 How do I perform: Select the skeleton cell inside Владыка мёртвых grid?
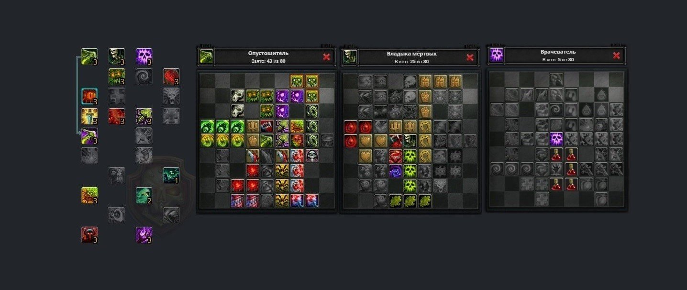pos(410,140)
